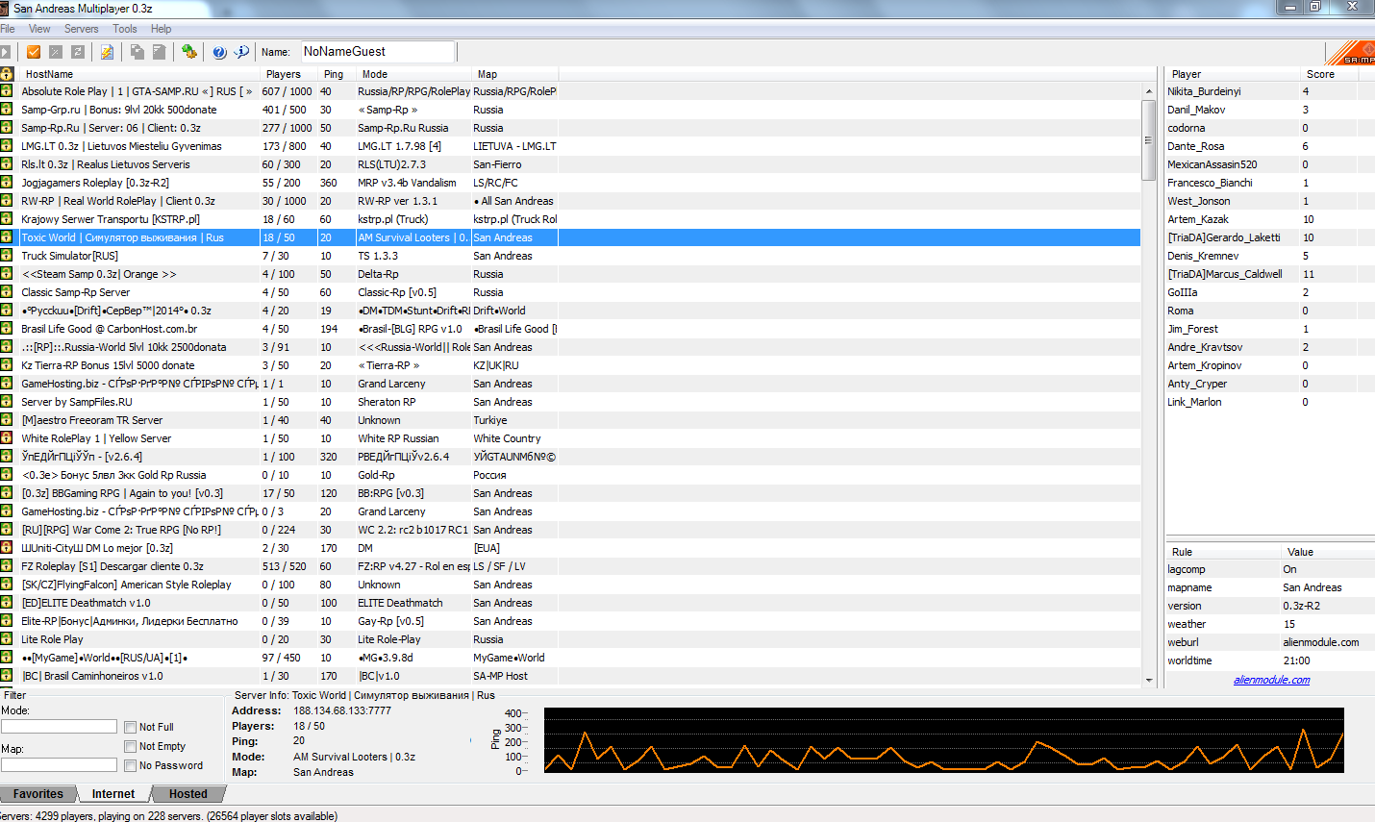Click the Map filter input field

(x=59, y=765)
